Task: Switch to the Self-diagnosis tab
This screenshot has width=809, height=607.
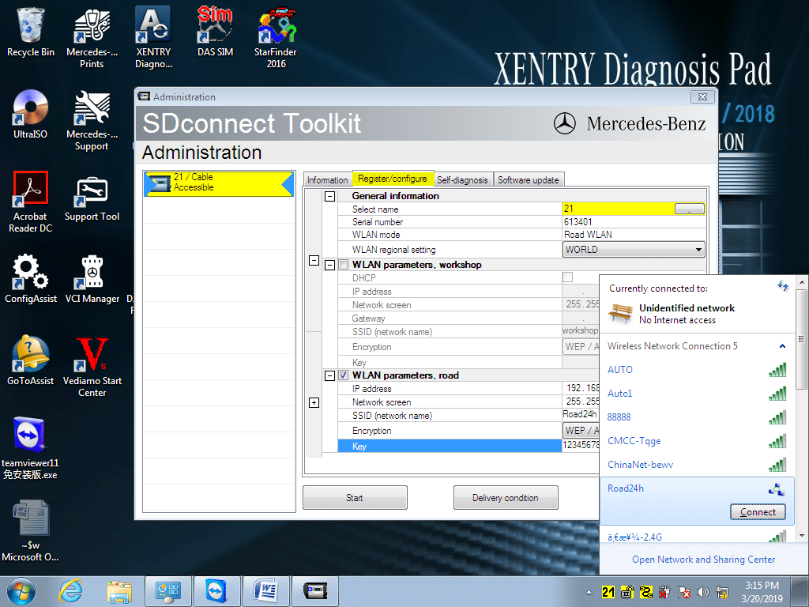Action: (x=463, y=180)
